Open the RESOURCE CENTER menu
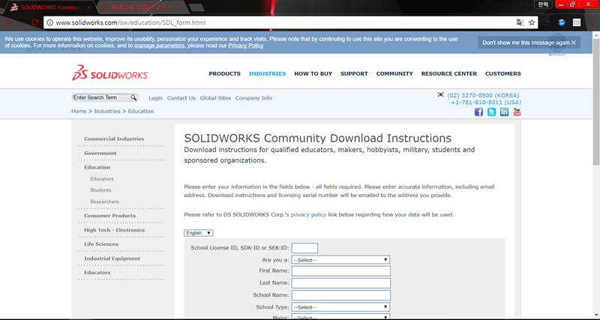 pos(448,73)
